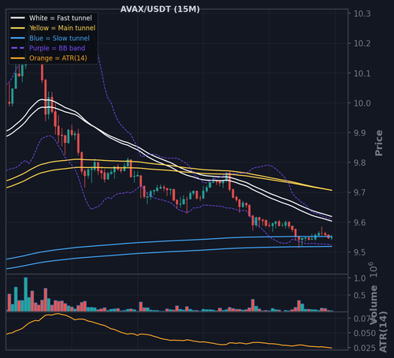Click the right end of yellow main tunnel
The image size is (394, 358).
click(332, 190)
